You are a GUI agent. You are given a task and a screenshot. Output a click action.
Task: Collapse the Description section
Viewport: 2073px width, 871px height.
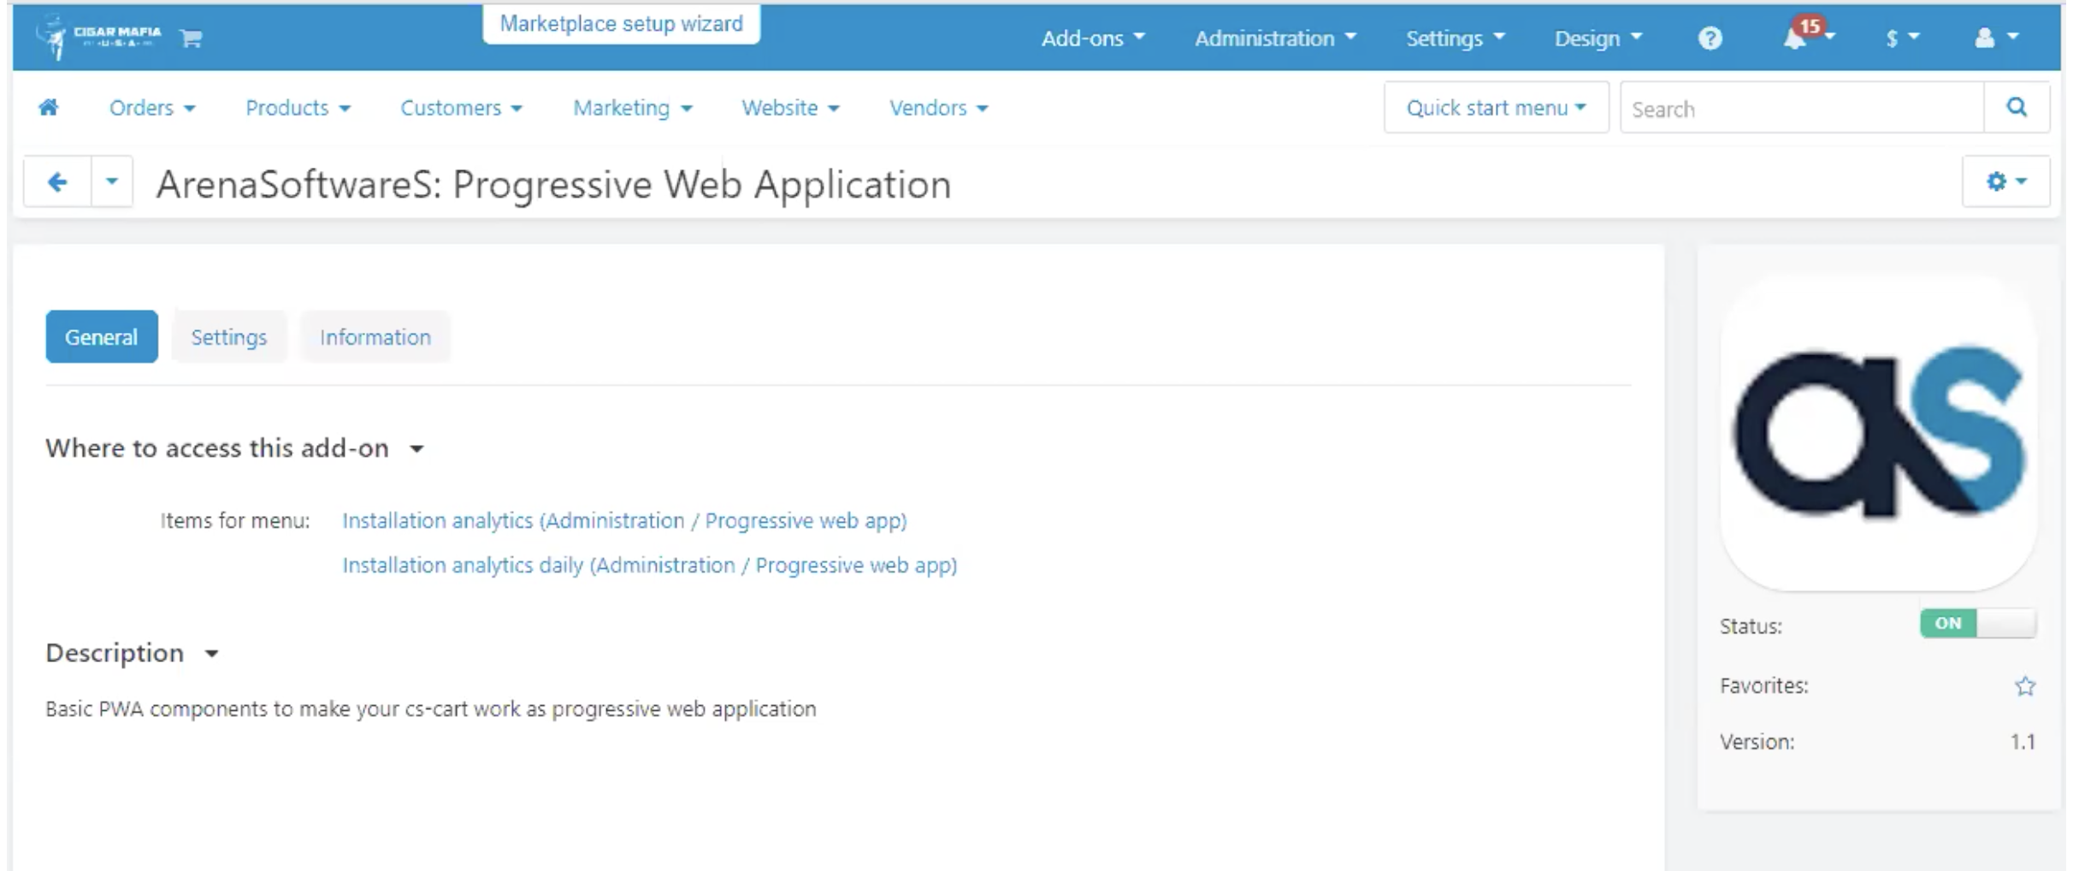(x=133, y=653)
